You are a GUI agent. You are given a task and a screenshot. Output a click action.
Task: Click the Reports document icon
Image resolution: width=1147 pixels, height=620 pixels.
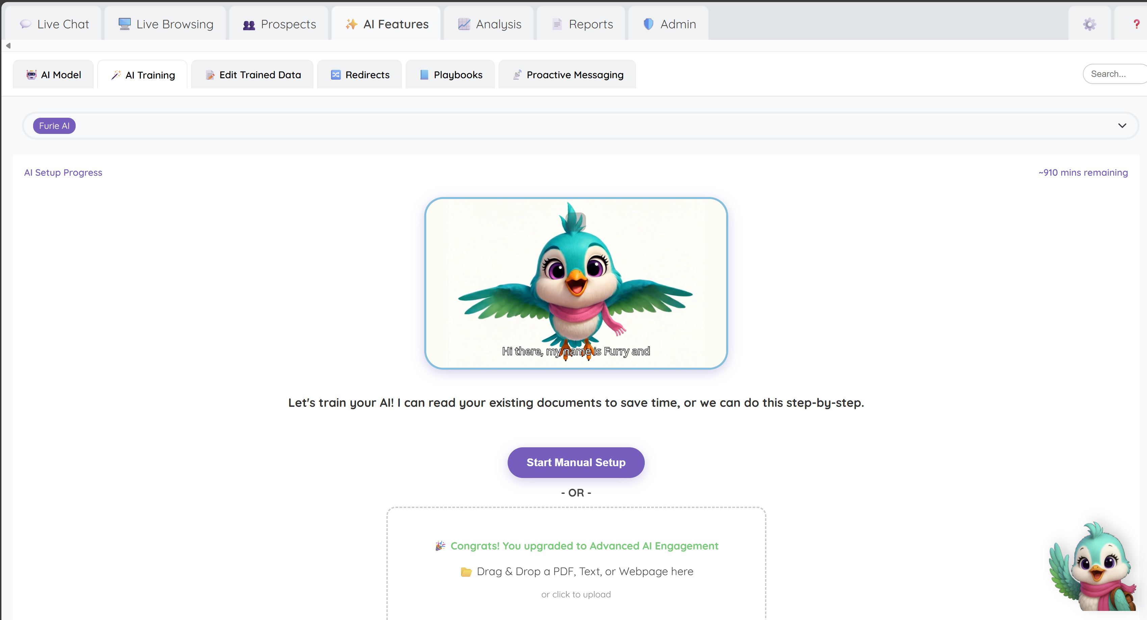[557, 24]
